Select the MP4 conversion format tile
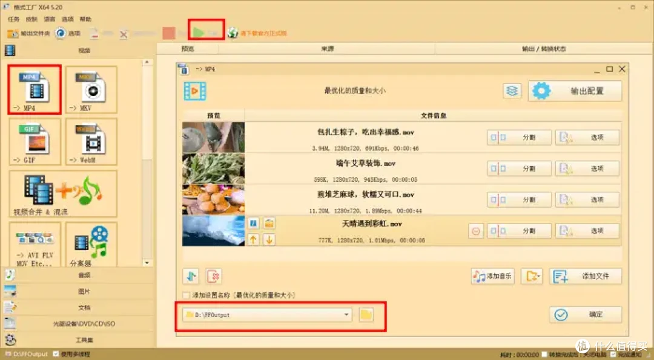Viewport: 654px width, 360px height. pos(35,90)
